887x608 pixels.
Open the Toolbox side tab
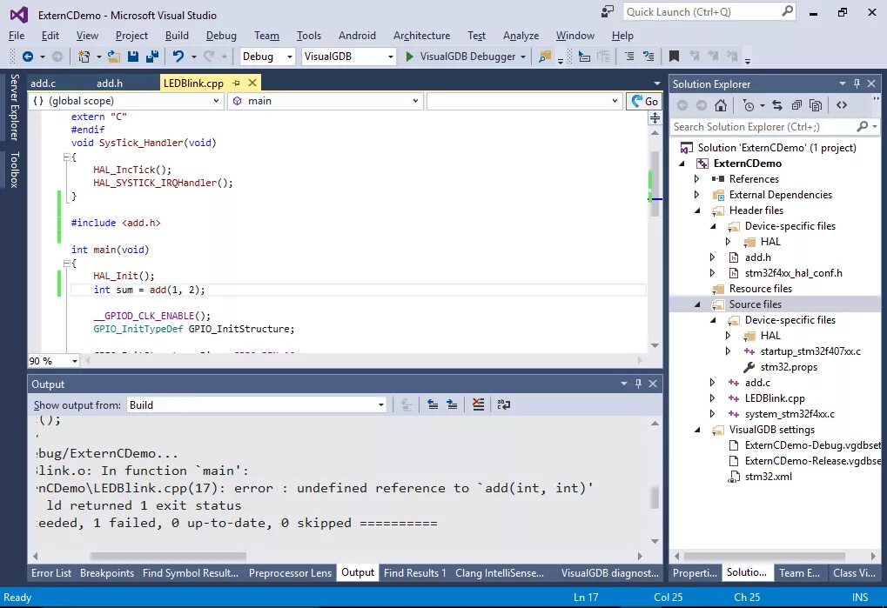[14, 170]
